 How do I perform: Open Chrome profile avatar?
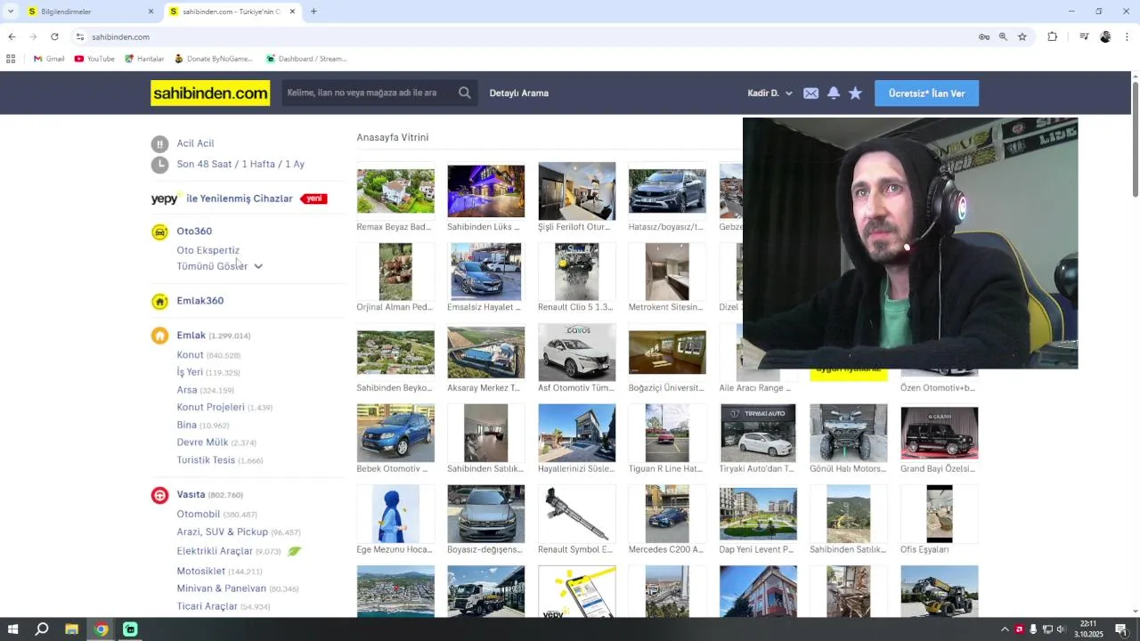[1105, 37]
